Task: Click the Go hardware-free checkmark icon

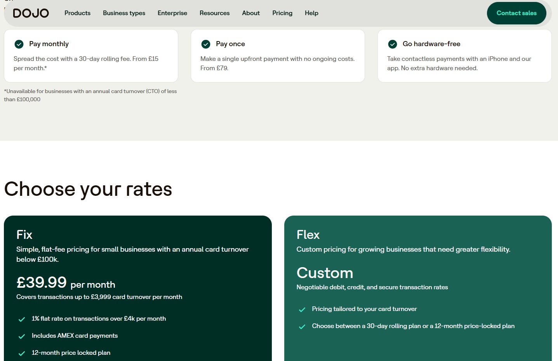Action: tap(392, 44)
